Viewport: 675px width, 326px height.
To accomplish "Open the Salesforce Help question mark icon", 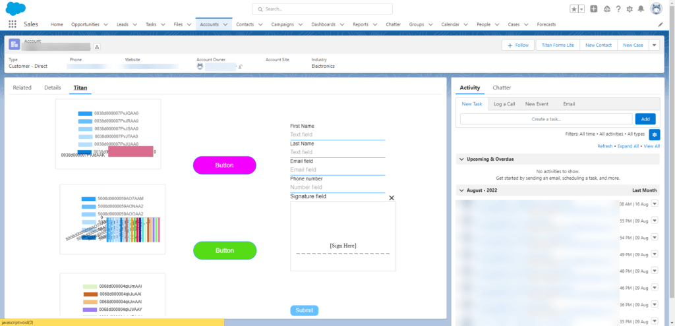I will click(x=618, y=9).
